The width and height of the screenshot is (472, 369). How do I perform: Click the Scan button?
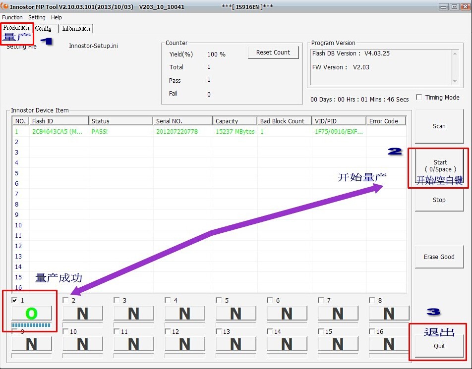439,126
